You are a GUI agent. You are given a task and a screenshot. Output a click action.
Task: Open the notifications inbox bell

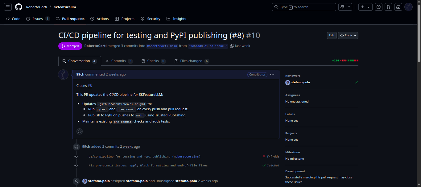pos(398,7)
